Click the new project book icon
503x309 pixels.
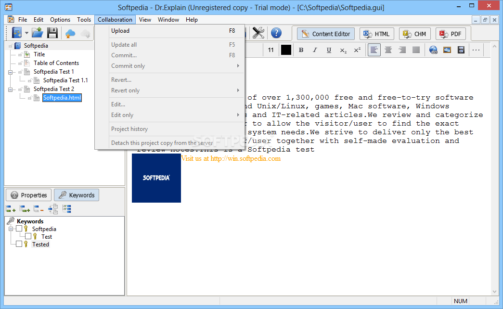pos(17,33)
